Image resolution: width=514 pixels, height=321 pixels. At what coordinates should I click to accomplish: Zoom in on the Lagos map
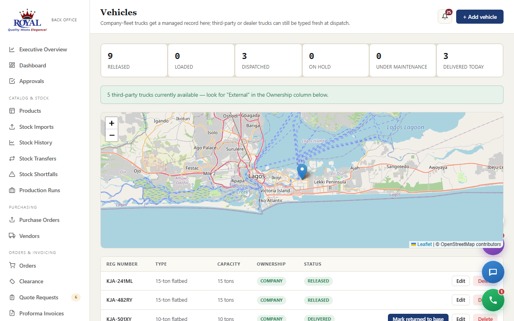(112, 123)
